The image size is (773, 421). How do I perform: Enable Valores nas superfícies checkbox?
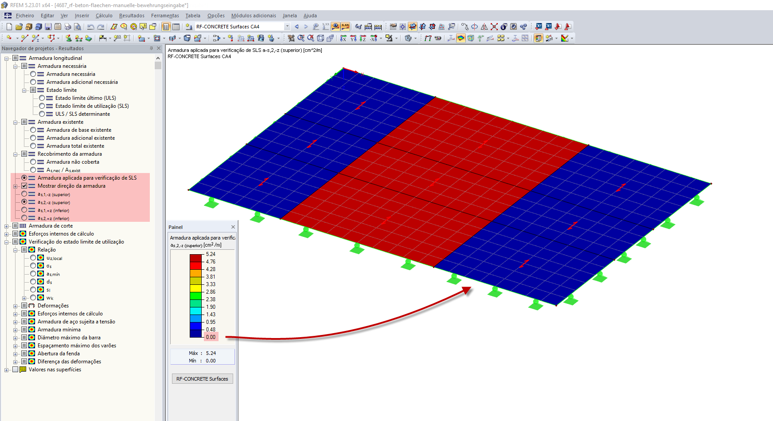tap(16, 370)
